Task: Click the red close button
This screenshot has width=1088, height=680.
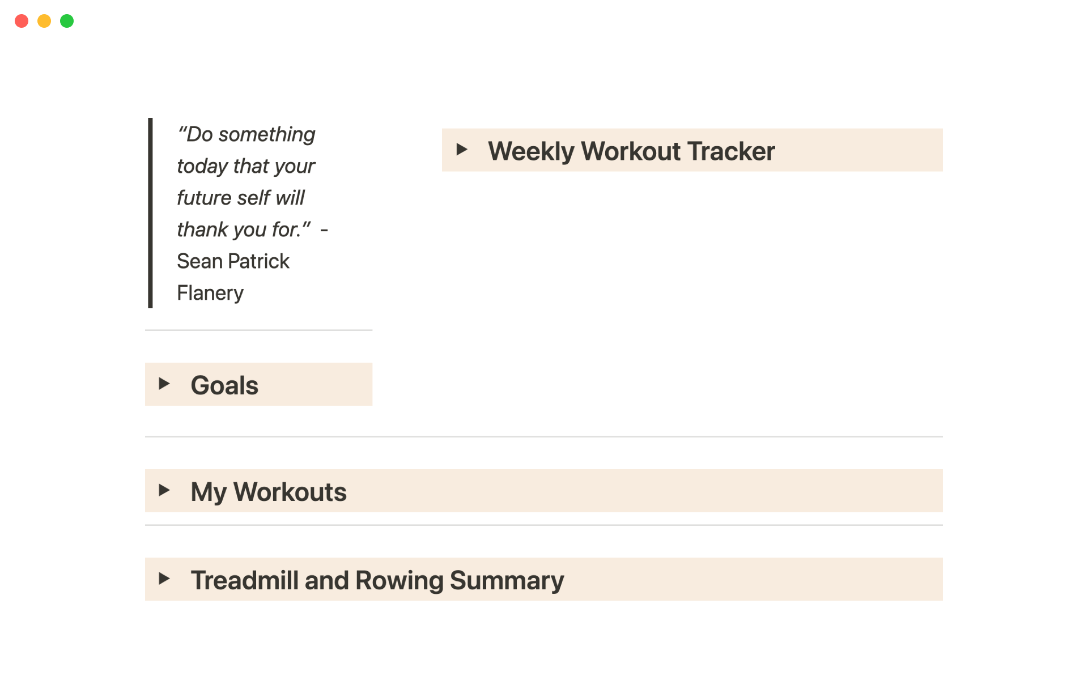Action: 22,21
